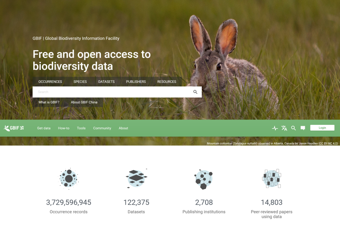This screenshot has height=227, width=340.
Task: Click Peer-reviewed papers using data label
Action: tap(271, 214)
